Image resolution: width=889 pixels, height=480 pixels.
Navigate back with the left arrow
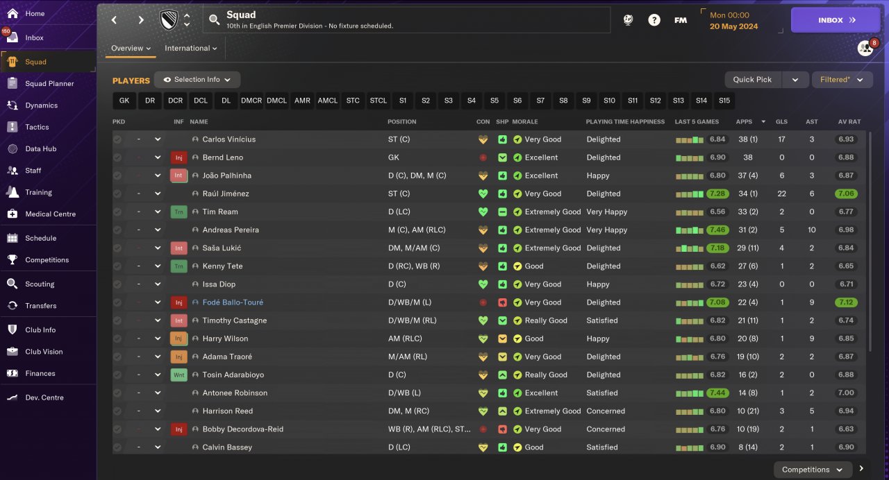[x=115, y=20]
